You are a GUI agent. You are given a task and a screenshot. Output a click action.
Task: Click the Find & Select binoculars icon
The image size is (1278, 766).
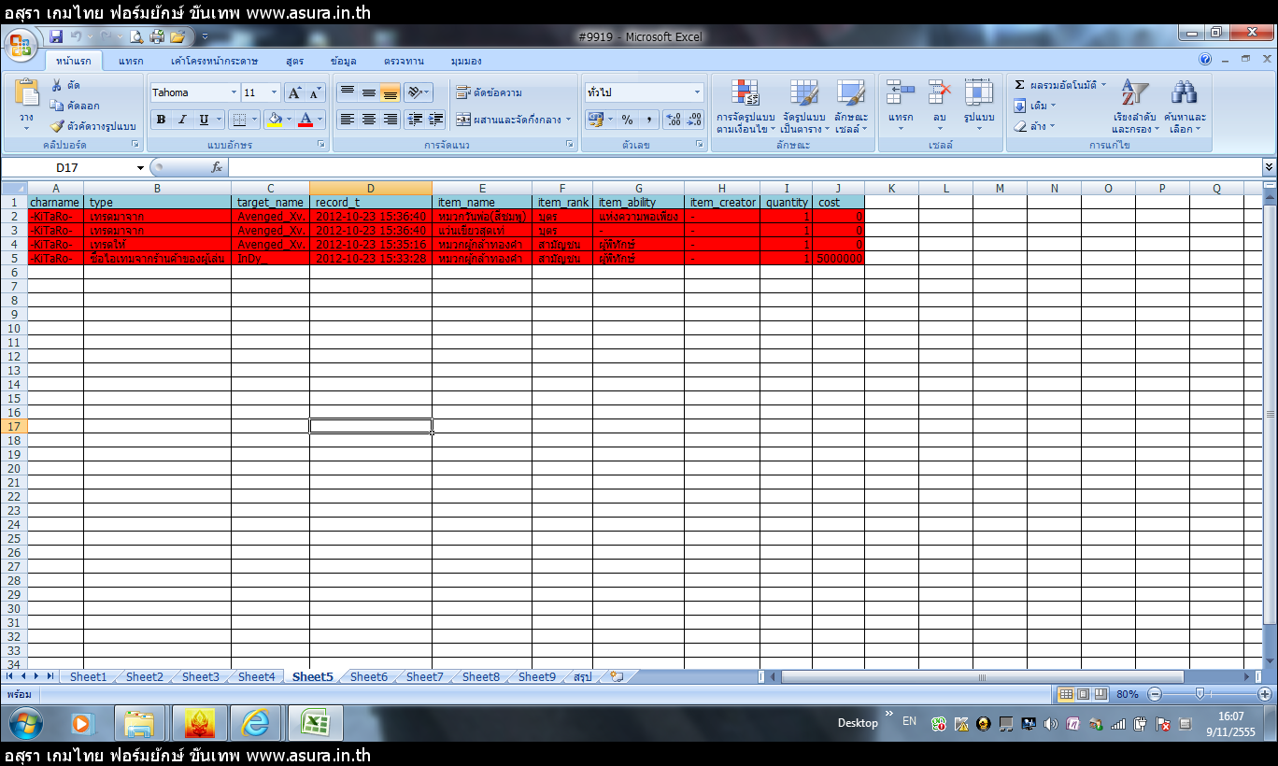tap(1185, 93)
